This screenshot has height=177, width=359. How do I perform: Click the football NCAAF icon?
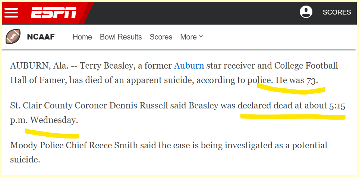click(13, 37)
